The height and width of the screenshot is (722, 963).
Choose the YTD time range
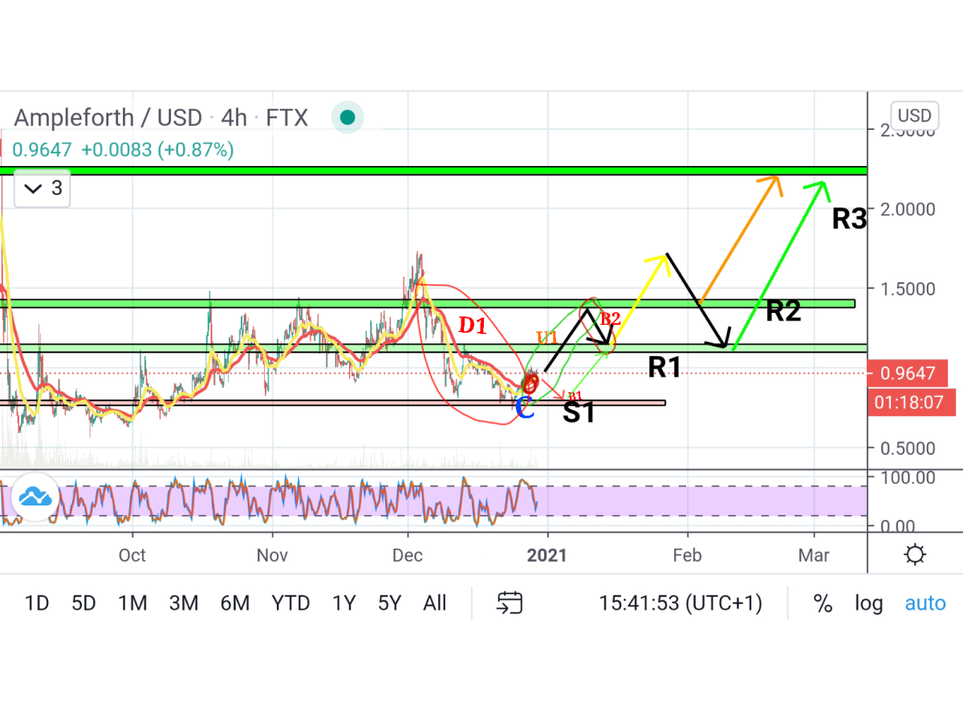pyautogui.click(x=291, y=603)
